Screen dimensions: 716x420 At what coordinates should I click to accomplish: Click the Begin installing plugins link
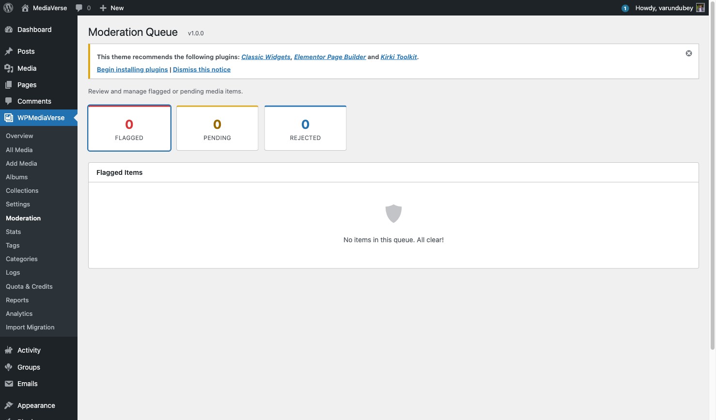tap(132, 69)
